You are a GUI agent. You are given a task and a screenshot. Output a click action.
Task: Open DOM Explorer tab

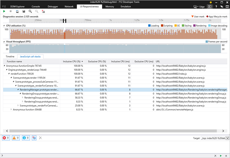click(17, 7)
